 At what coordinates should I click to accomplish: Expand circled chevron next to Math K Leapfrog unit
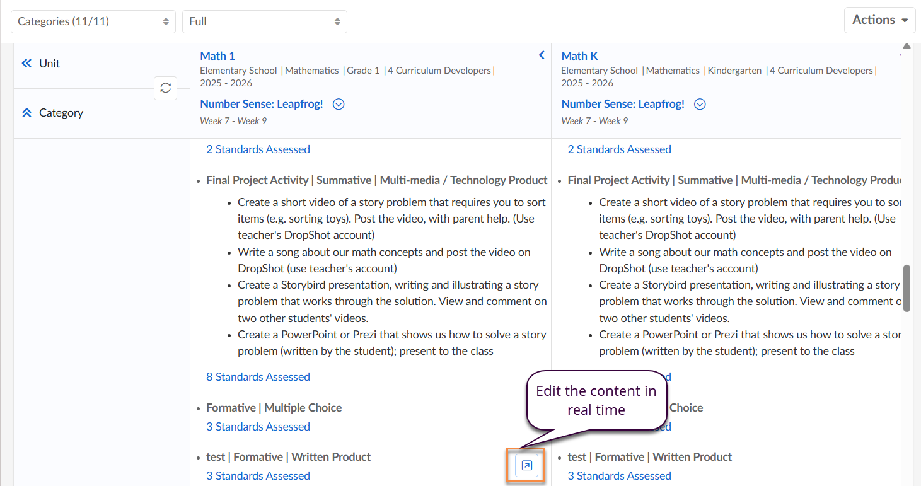[x=700, y=105]
